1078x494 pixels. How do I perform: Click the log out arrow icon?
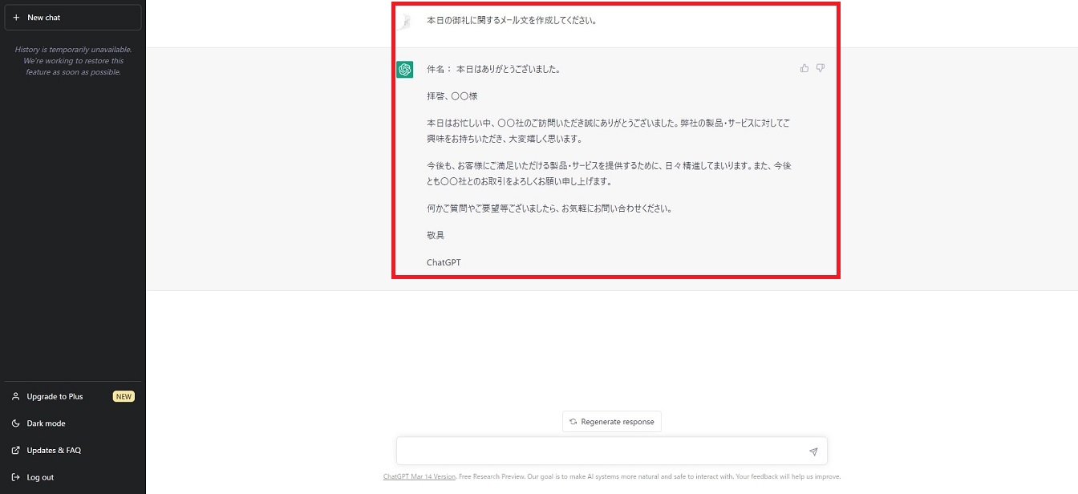(x=16, y=477)
